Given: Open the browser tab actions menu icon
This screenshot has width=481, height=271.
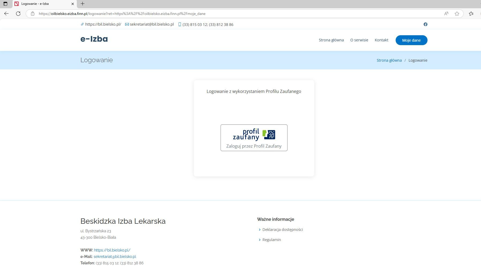Looking at the screenshot, I should point(5,4).
